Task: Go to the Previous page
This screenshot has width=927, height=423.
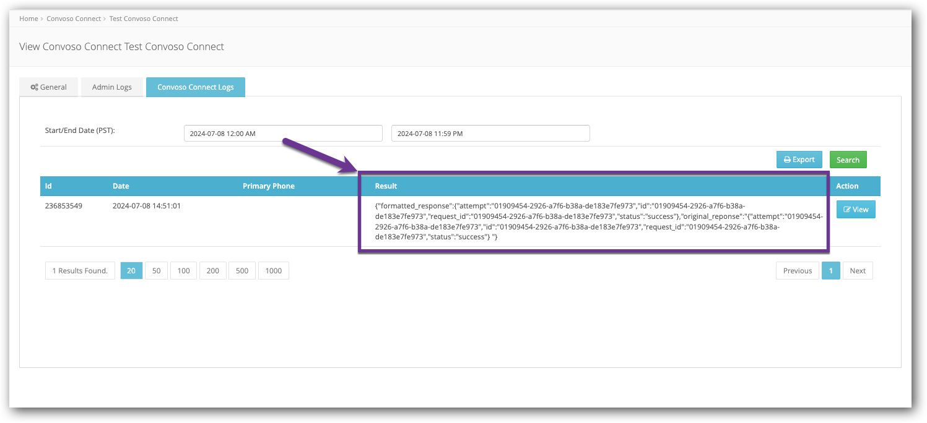Action: [798, 271]
